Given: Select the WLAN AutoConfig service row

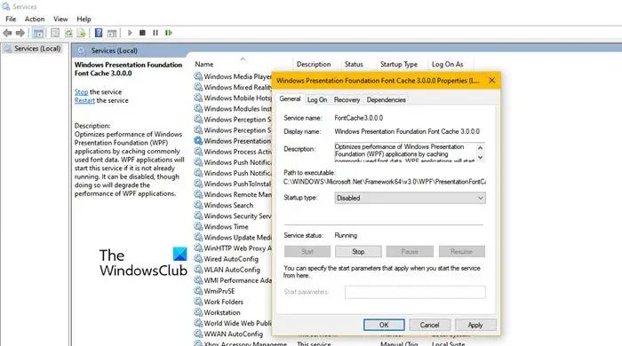Looking at the screenshot, I should 233,269.
